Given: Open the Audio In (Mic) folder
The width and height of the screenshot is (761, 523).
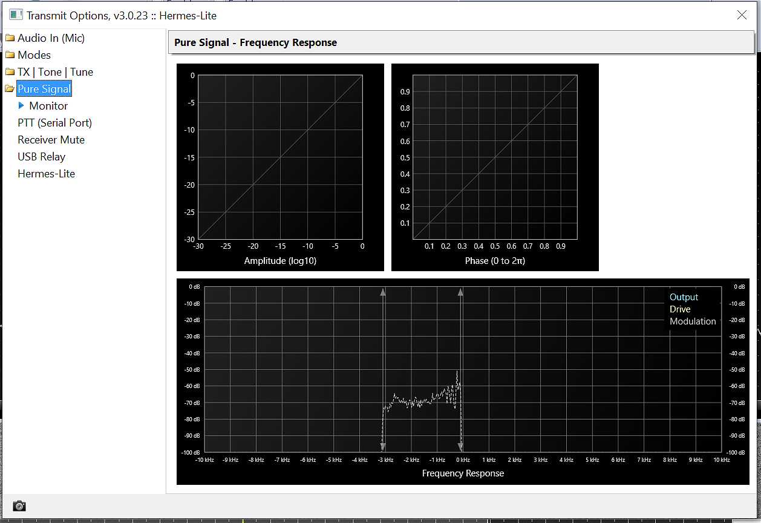Looking at the screenshot, I should click(x=51, y=38).
